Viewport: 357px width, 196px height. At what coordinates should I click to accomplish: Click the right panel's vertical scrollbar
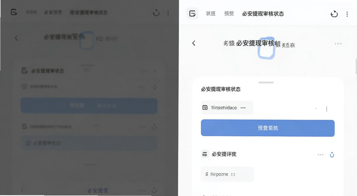356,66
